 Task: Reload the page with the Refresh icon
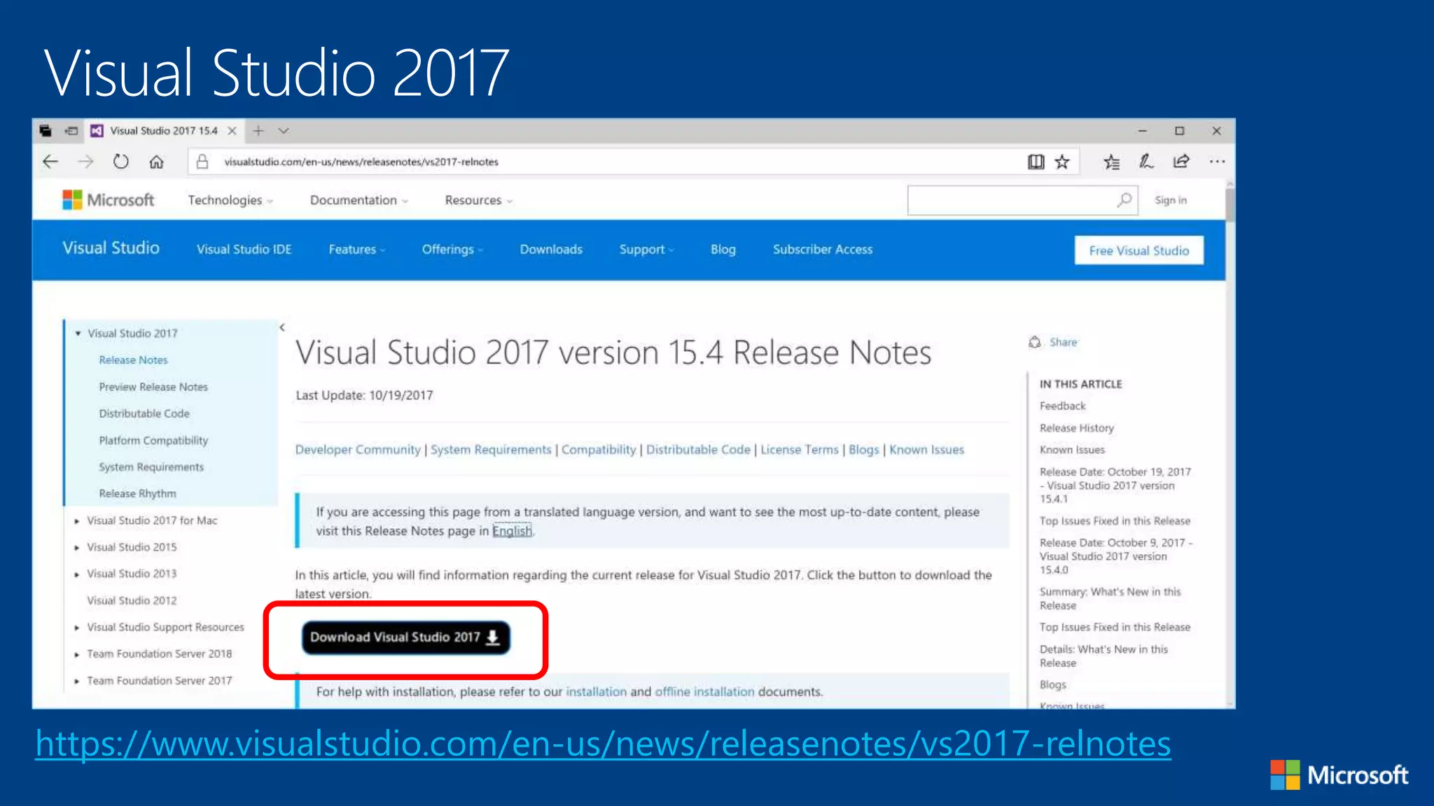tap(121, 162)
